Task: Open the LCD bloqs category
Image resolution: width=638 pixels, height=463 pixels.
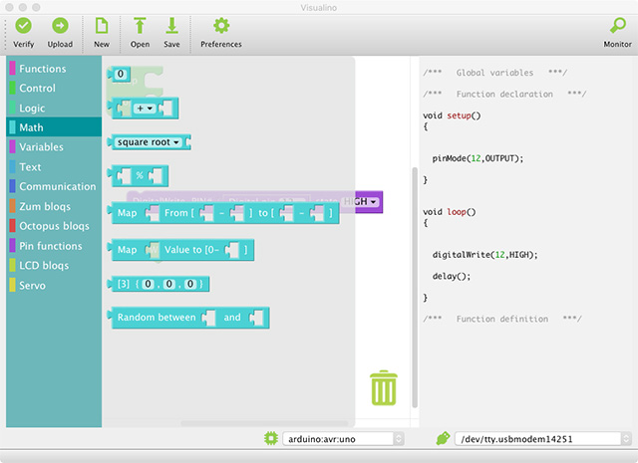Action: [x=46, y=266]
